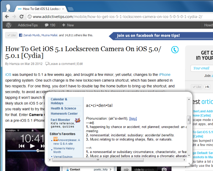213x171 pixels.
Task: Click the popup resize corner grip
Action: pos(189,164)
